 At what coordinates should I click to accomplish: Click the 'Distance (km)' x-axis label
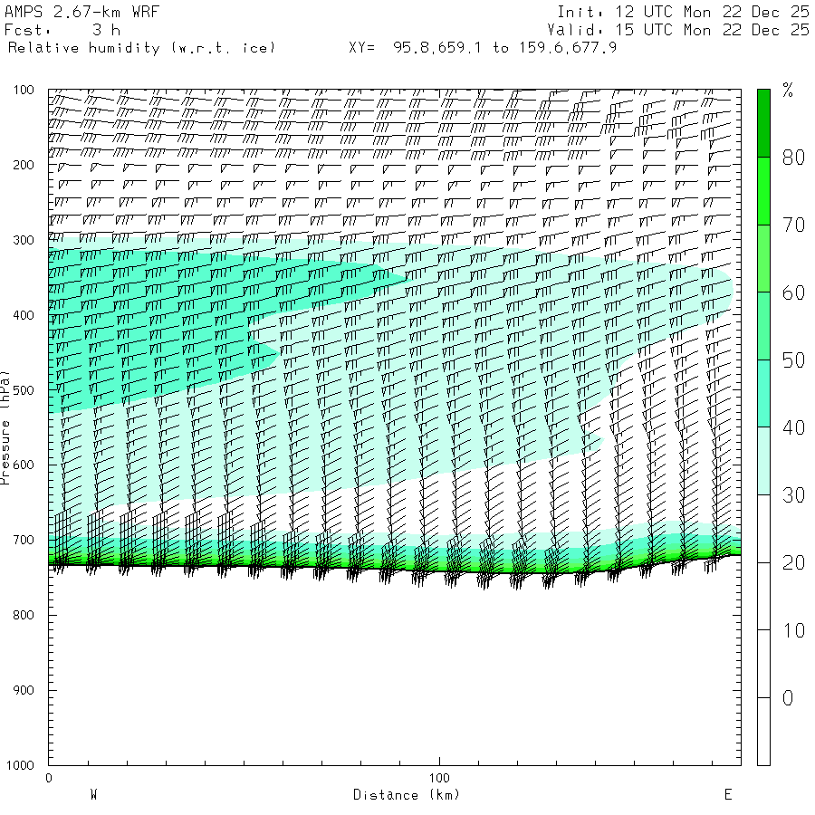click(x=406, y=795)
